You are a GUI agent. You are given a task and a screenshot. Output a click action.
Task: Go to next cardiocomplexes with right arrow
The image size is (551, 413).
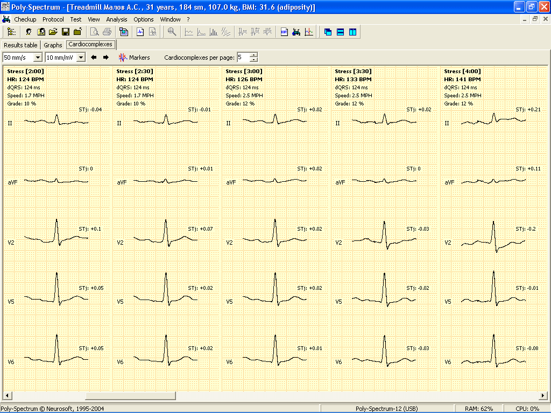pos(106,57)
